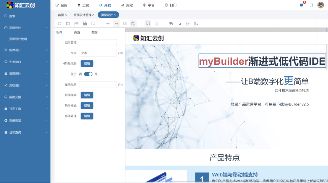Toggle fullscreen mode icon

[x=311, y=5]
